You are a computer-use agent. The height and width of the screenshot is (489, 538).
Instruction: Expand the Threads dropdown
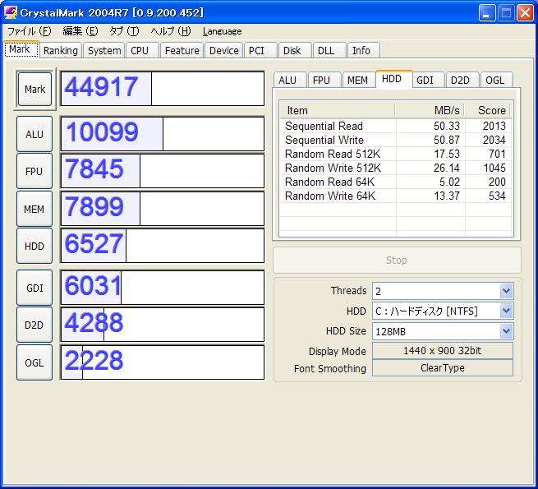(507, 291)
